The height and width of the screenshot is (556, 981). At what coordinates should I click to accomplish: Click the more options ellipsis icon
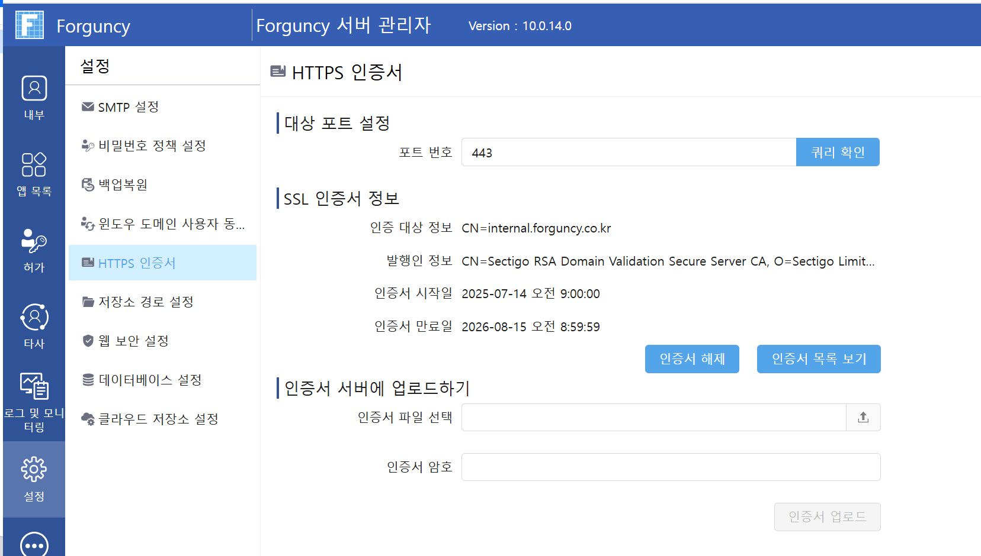click(34, 545)
